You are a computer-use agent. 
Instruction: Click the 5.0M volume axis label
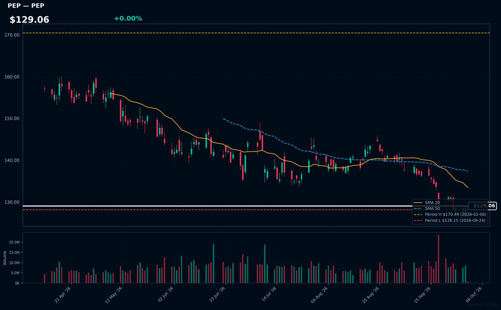(15, 273)
